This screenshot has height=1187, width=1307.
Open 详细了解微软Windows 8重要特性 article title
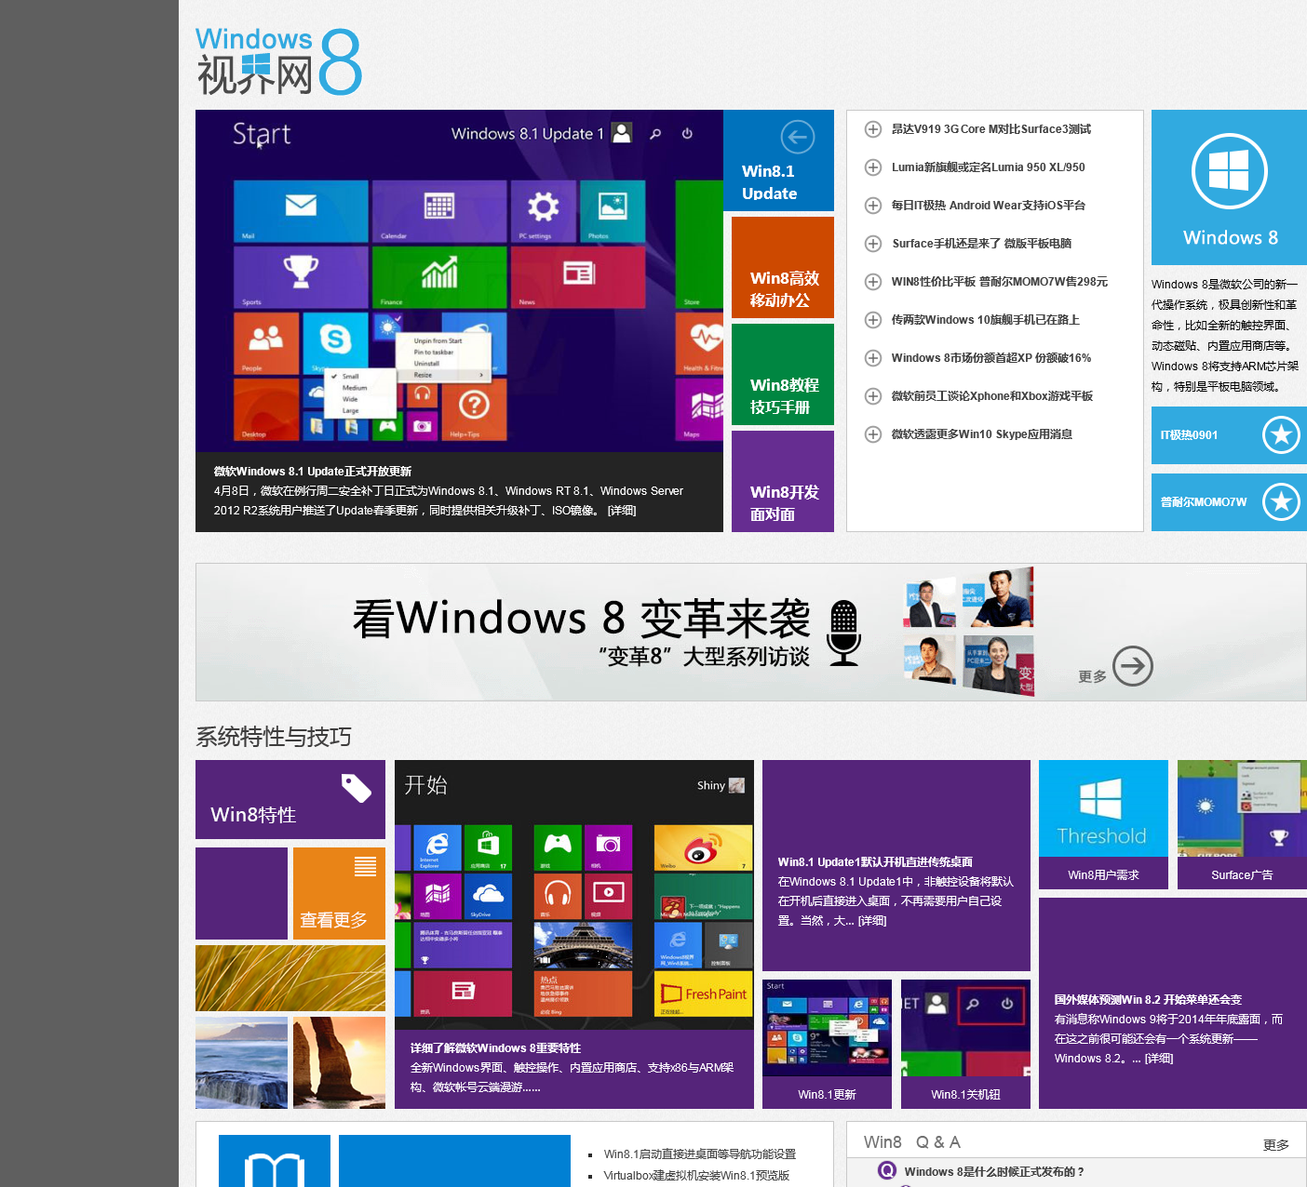tap(495, 1048)
